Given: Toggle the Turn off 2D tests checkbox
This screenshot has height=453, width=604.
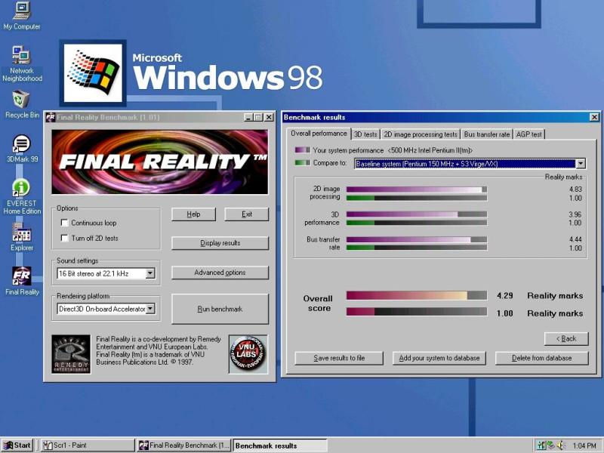Looking at the screenshot, I should pyautogui.click(x=64, y=238).
